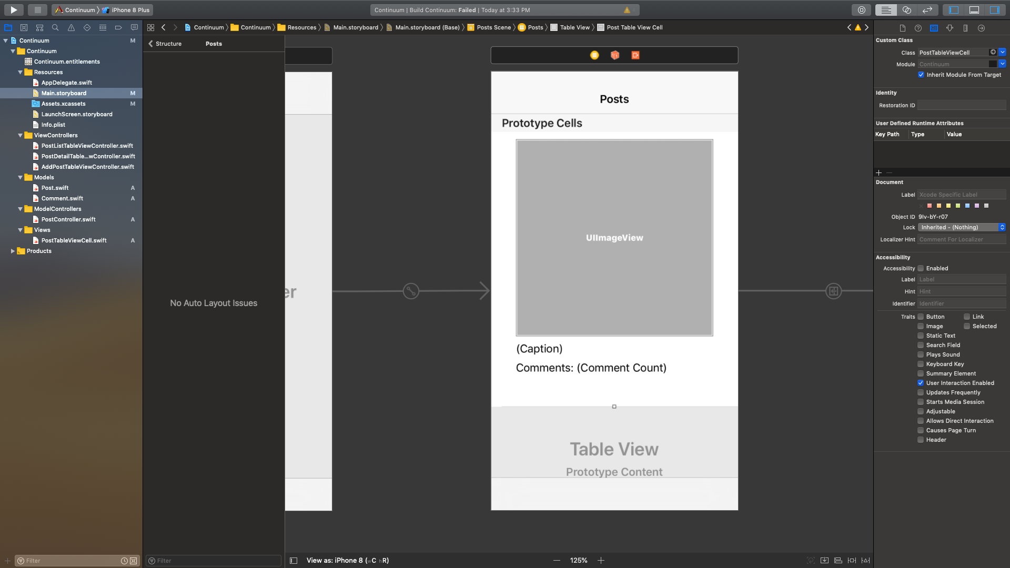
Task: Uncheck Inherit Module From Target
Action: (x=921, y=75)
